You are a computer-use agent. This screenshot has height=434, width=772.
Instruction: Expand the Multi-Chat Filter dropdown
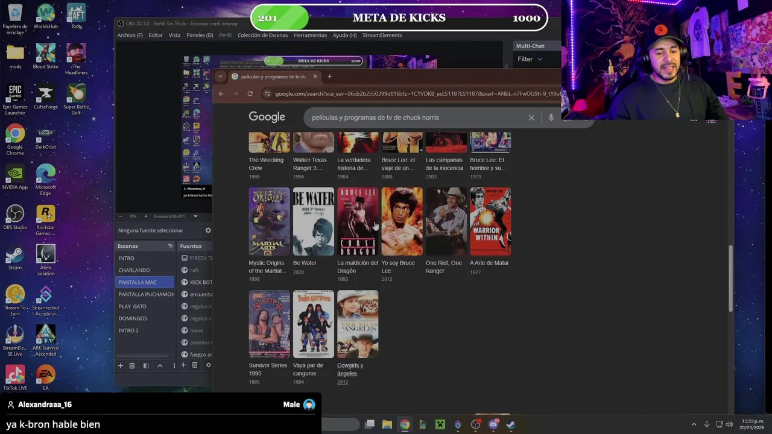(x=530, y=59)
